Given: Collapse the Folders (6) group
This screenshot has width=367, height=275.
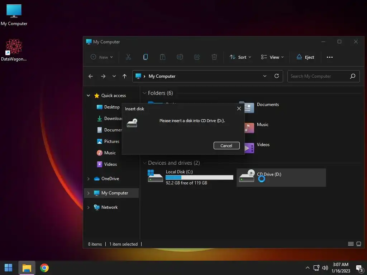Looking at the screenshot, I should coord(145,93).
